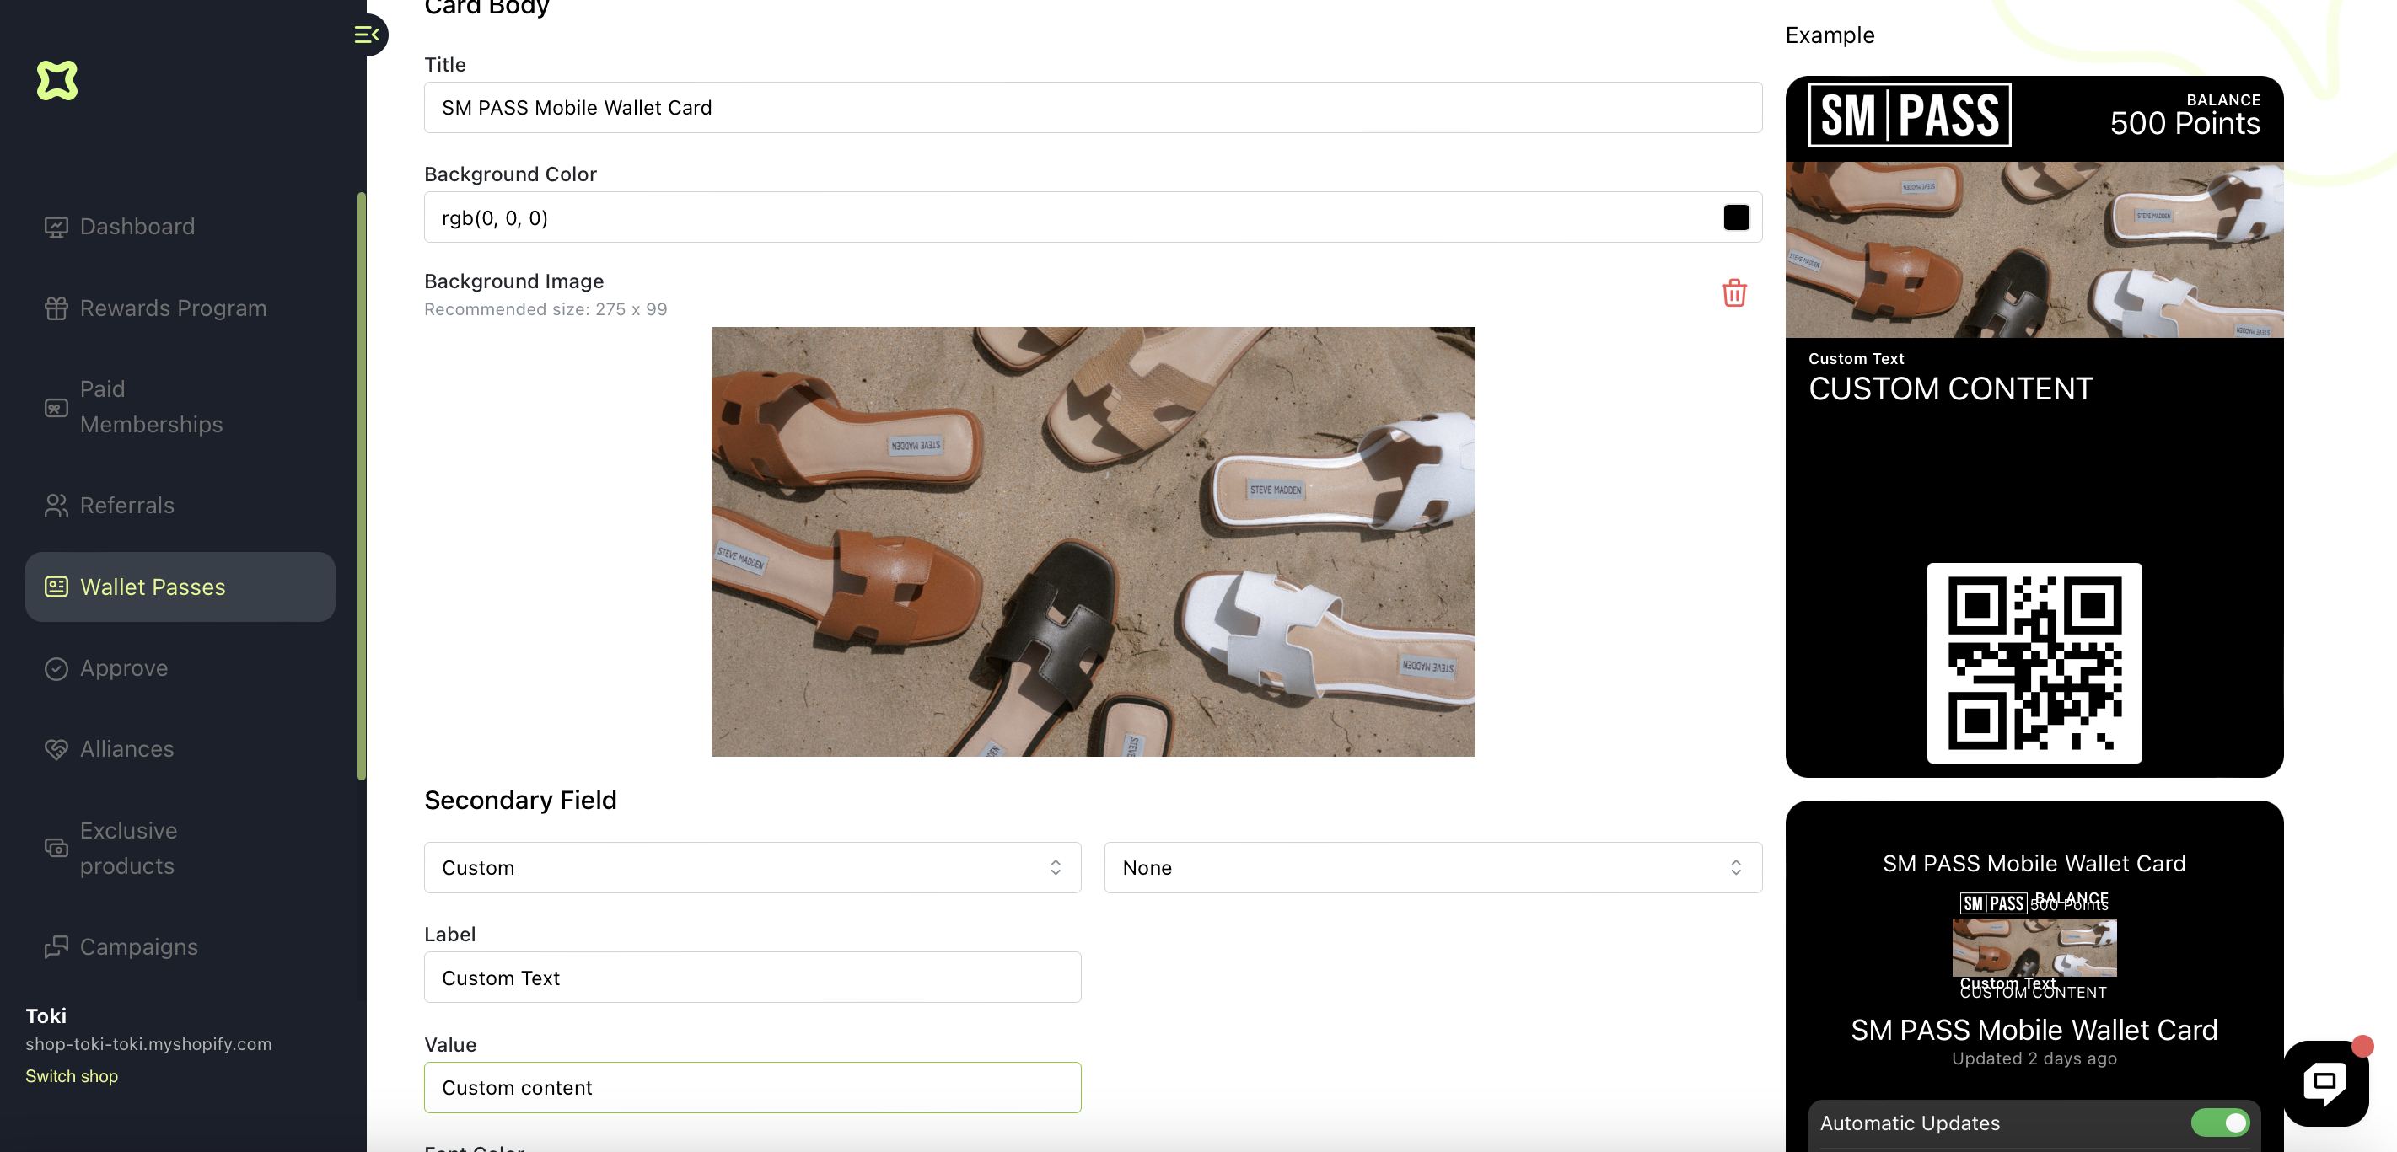Image resolution: width=2397 pixels, height=1152 pixels.
Task: Click into the Title input field
Action: [1092, 108]
